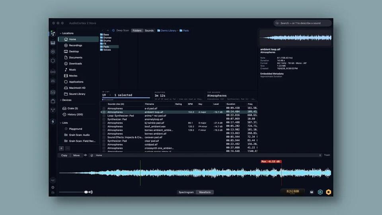Viewport: 382px width, 215px height.
Task: Sort by BPM column header
Action: coord(190,104)
